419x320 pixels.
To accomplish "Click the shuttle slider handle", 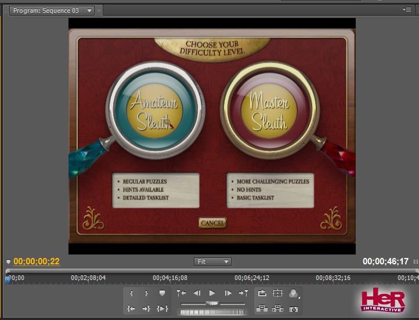I will [x=212, y=303].
